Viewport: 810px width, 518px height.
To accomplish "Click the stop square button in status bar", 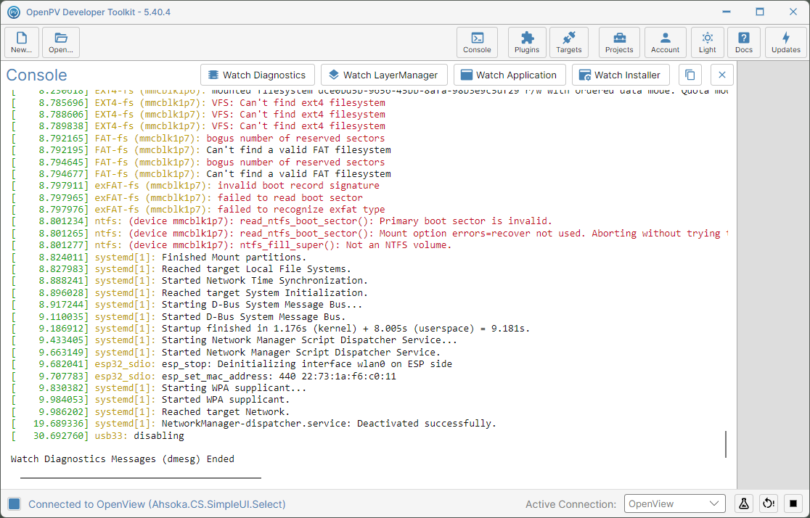I will coord(793,503).
